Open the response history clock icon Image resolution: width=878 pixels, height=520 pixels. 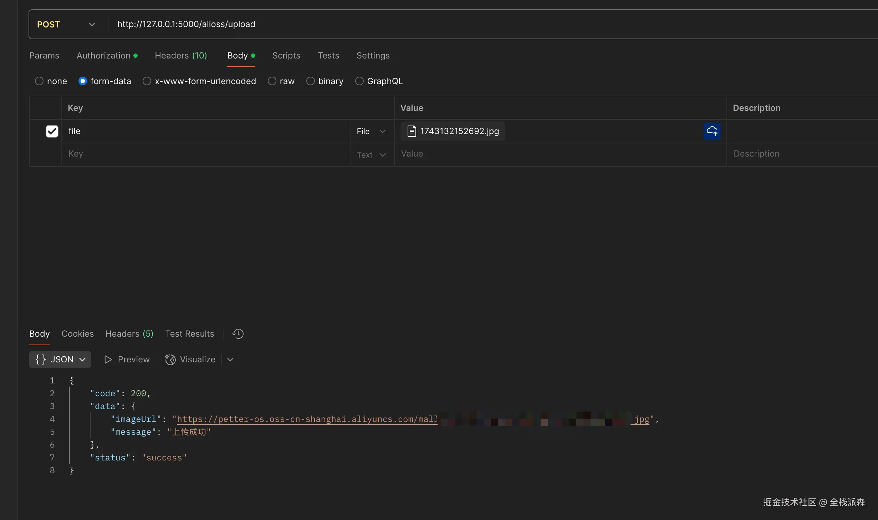click(x=238, y=334)
